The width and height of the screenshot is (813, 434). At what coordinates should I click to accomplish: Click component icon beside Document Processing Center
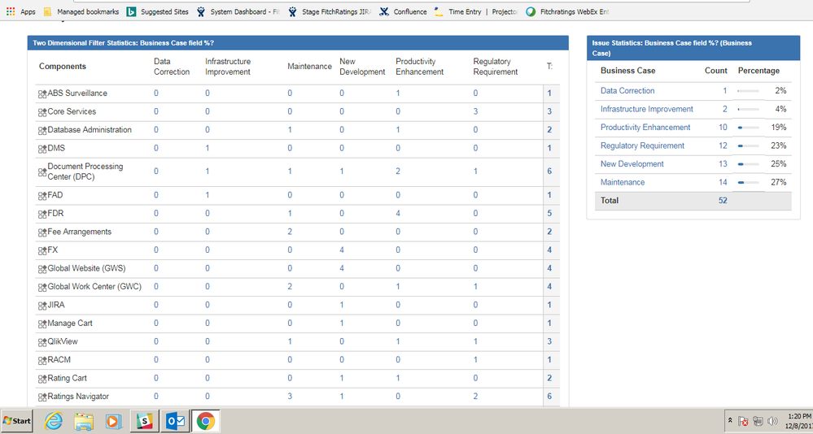pyautogui.click(x=42, y=172)
